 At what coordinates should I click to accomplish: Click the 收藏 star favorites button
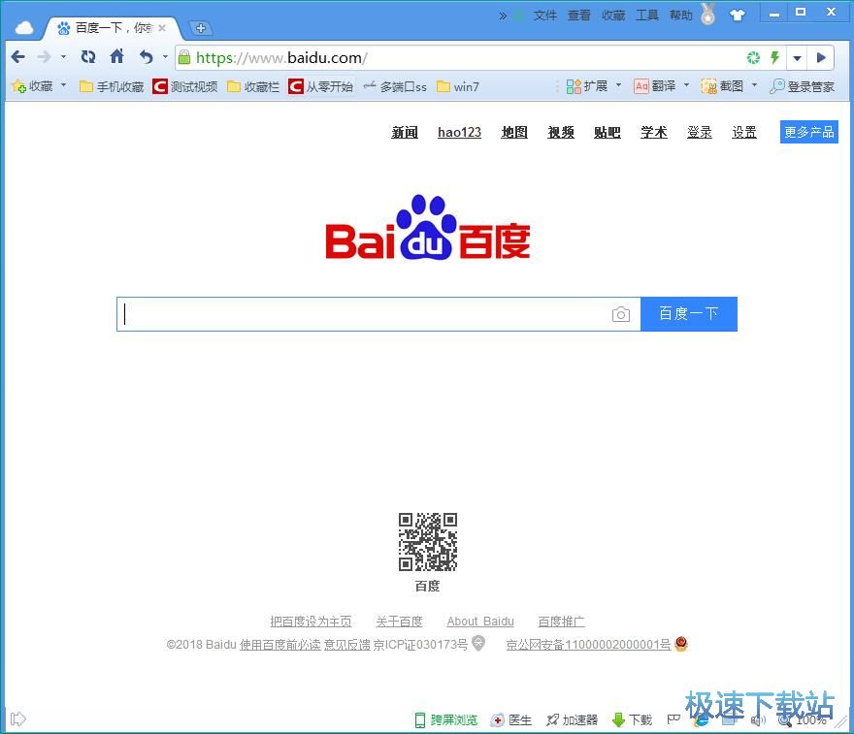tap(32, 86)
